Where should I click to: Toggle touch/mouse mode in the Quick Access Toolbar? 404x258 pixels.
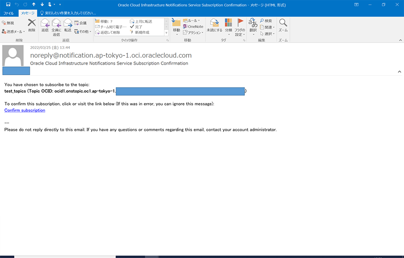coord(51,4)
